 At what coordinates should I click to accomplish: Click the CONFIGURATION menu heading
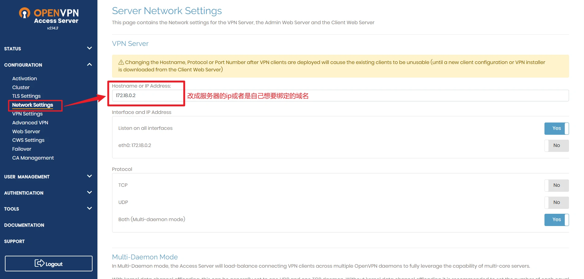(x=23, y=65)
